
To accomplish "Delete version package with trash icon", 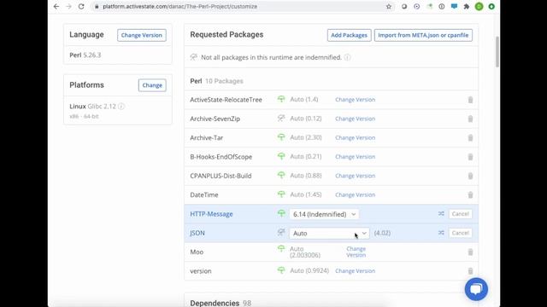I will coord(470,271).
